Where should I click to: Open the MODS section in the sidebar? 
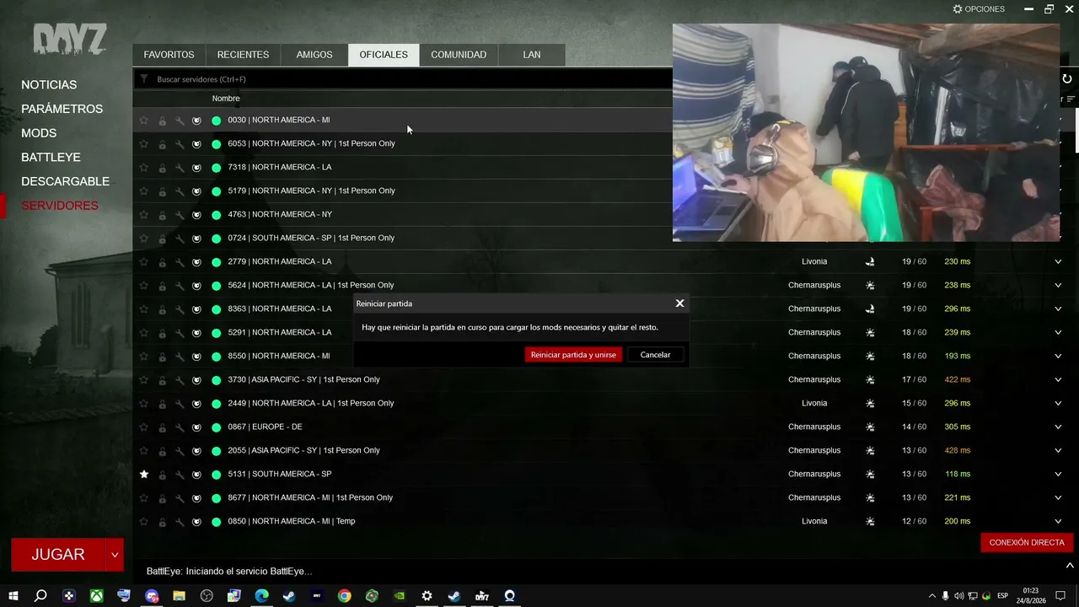pos(39,133)
